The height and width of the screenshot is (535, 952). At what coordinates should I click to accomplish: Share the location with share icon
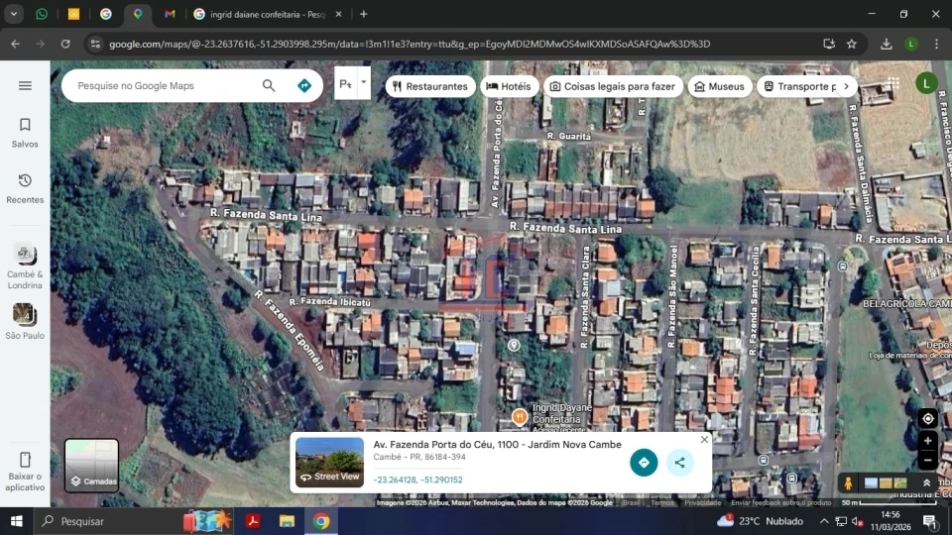pyautogui.click(x=679, y=462)
